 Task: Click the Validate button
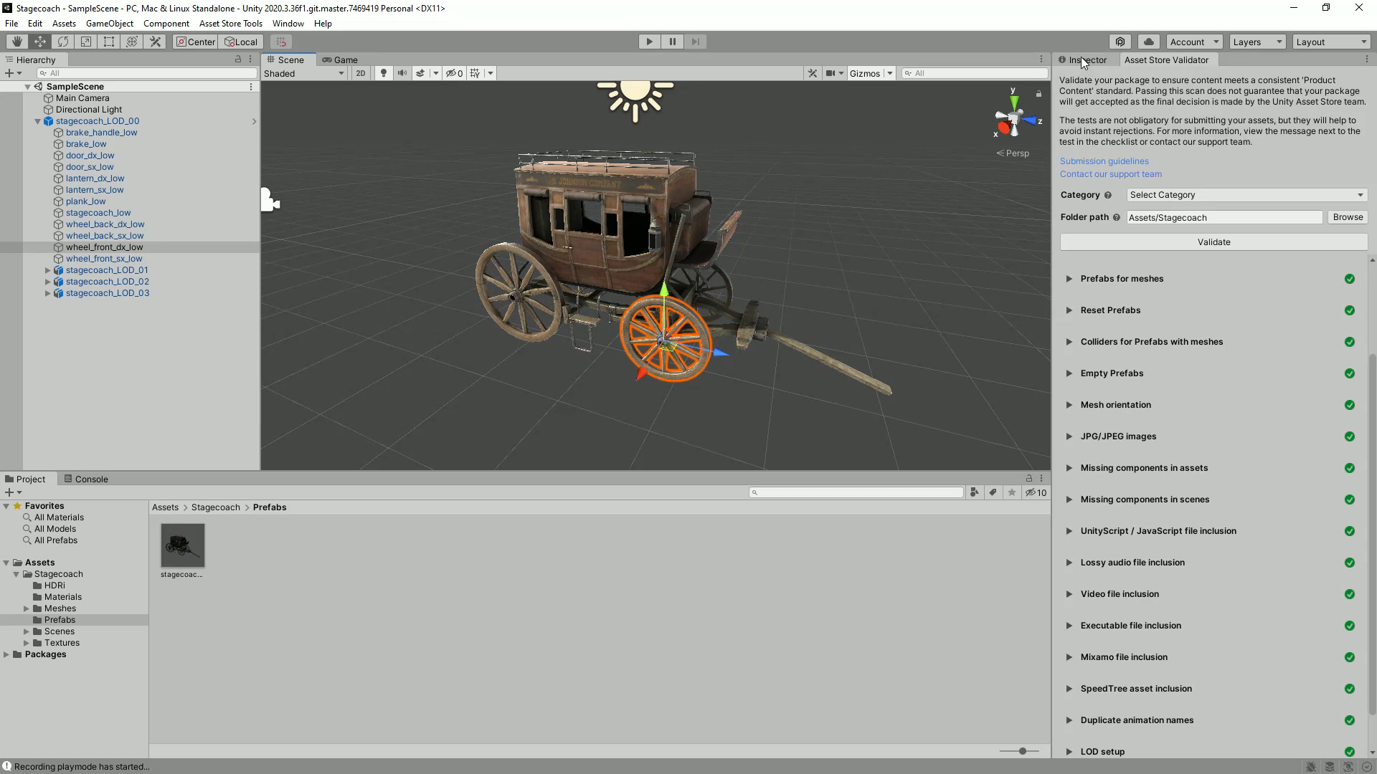tap(1213, 242)
